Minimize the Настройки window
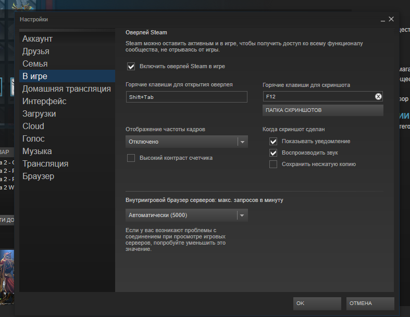The height and width of the screenshot is (317, 410). point(383,20)
